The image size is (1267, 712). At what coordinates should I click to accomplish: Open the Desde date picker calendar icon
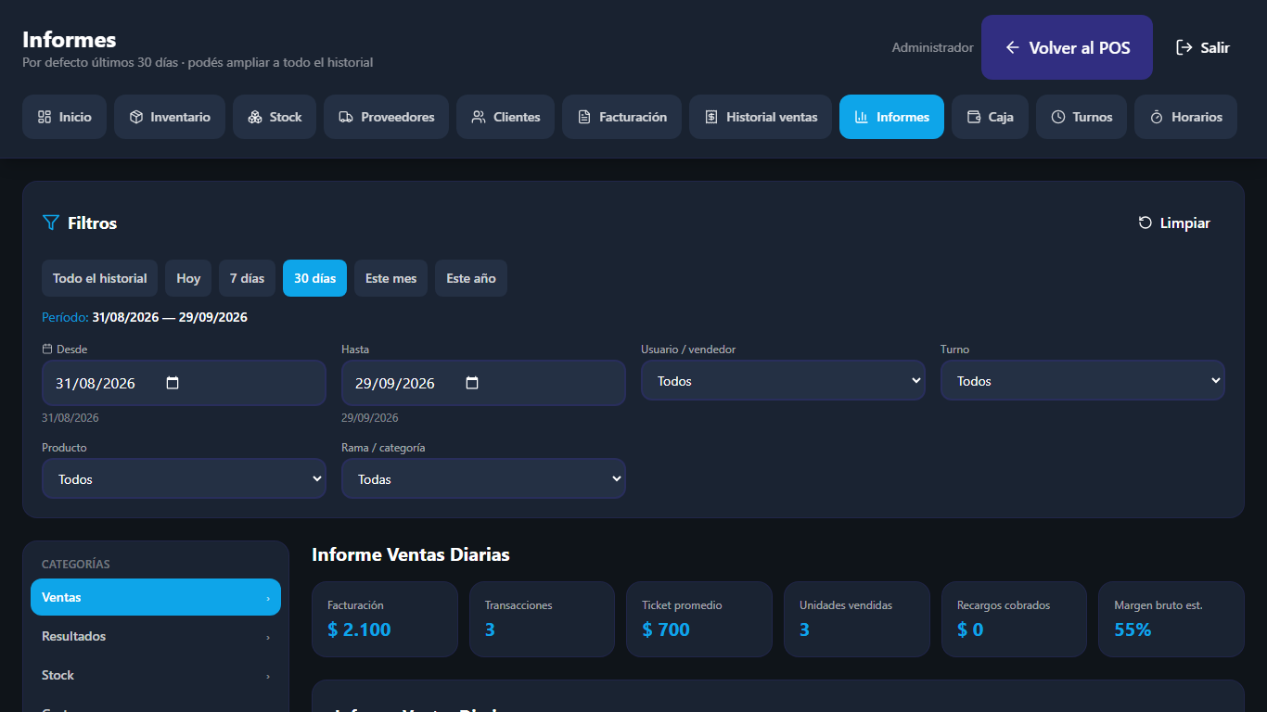click(x=173, y=383)
